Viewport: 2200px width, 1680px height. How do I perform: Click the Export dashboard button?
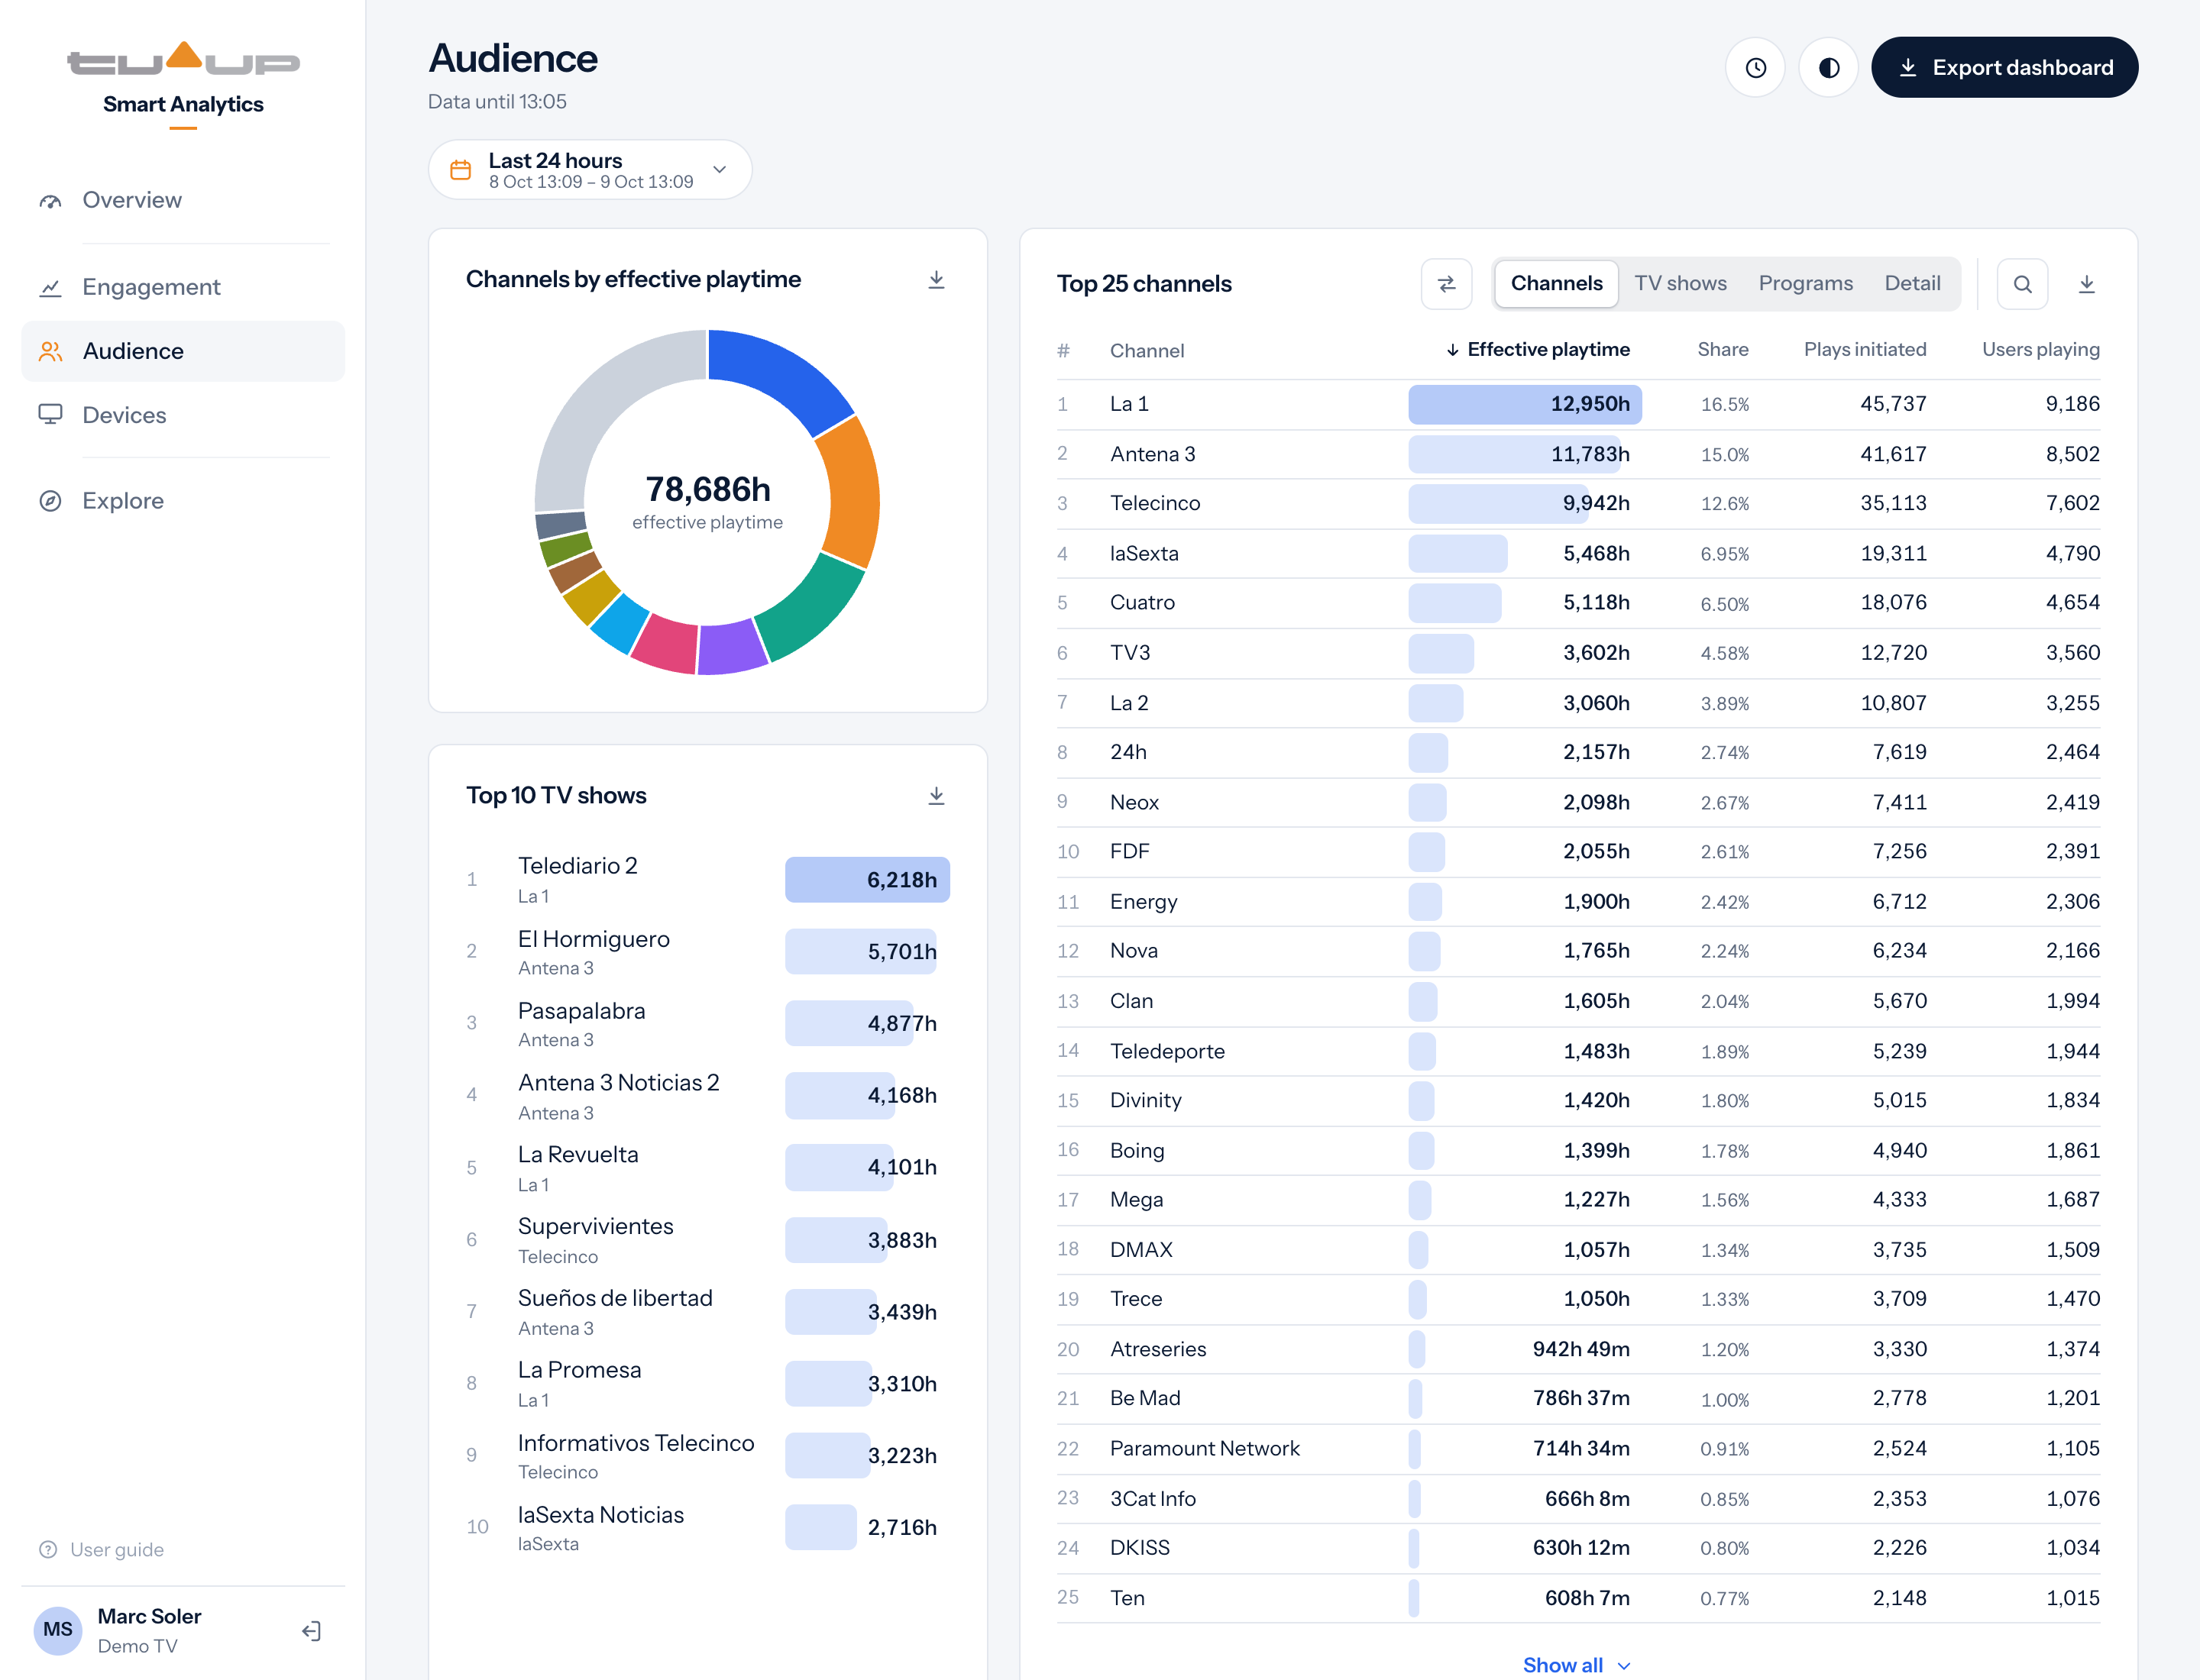tap(2004, 67)
